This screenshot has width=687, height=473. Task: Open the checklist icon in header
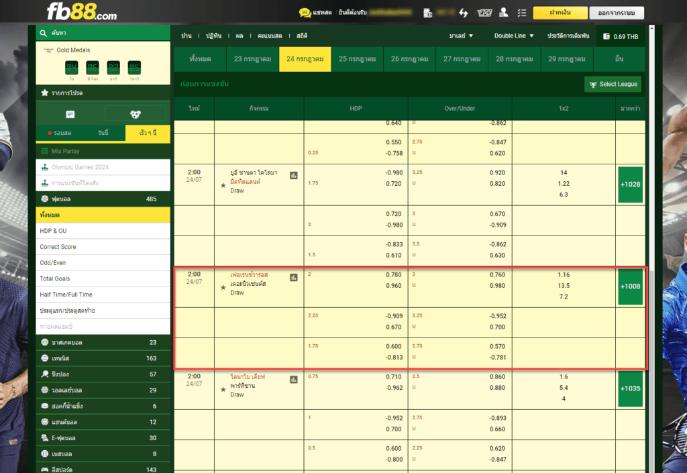tap(522, 13)
